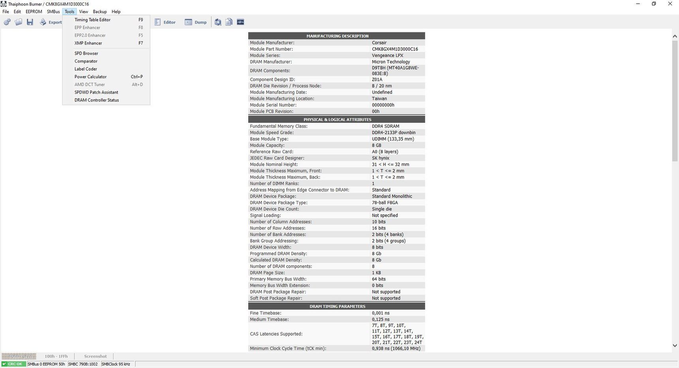Click the Fine Timebase label
The width and height of the screenshot is (679, 368).
coord(266,313)
